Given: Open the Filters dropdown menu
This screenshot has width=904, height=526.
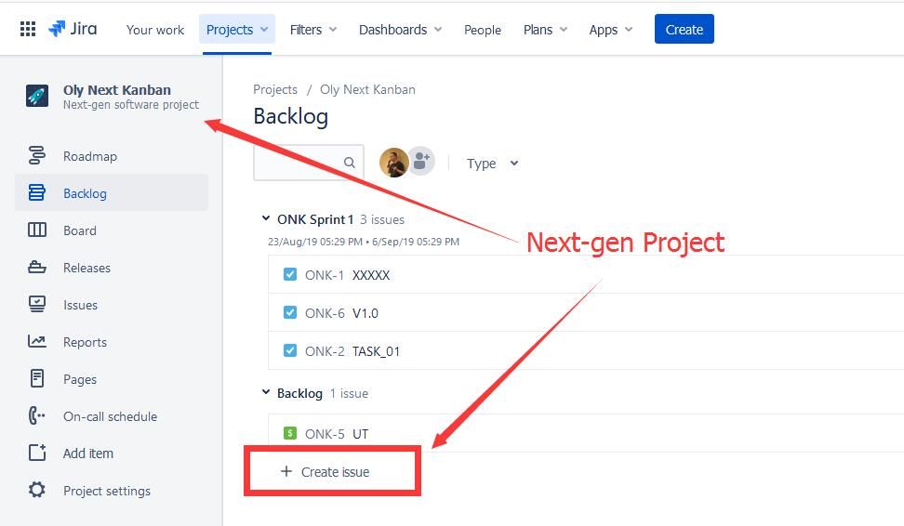Looking at the screenshot, I should pyautogui.click(x=313, y=30).
